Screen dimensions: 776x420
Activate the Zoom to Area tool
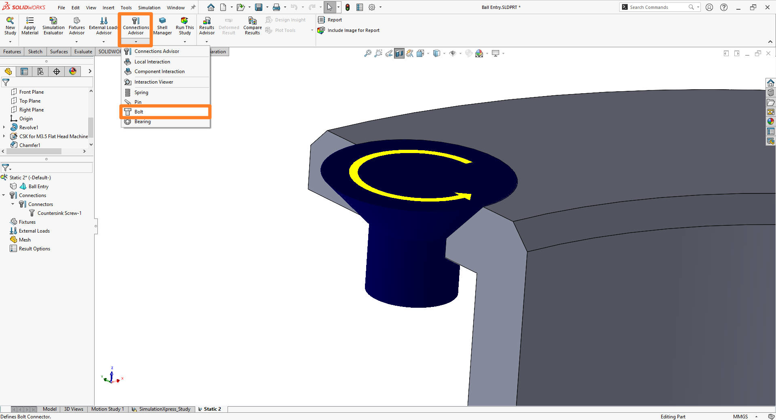tap(378, 53)
